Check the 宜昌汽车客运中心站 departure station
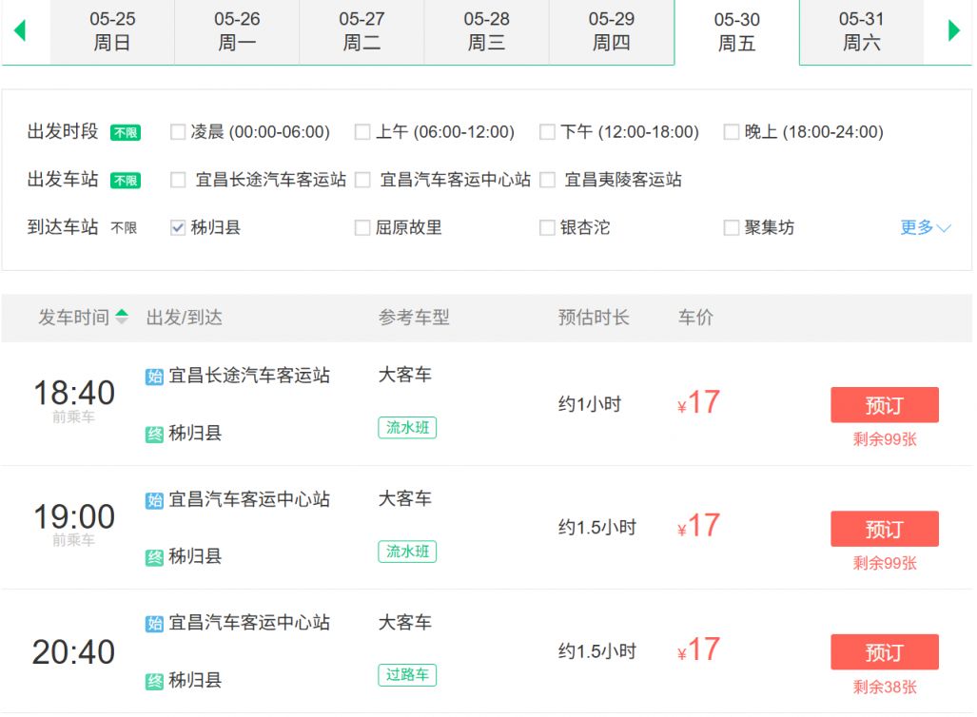Image resolution: width=977 pixels, height=717 pixels. [x=362, y=179]
